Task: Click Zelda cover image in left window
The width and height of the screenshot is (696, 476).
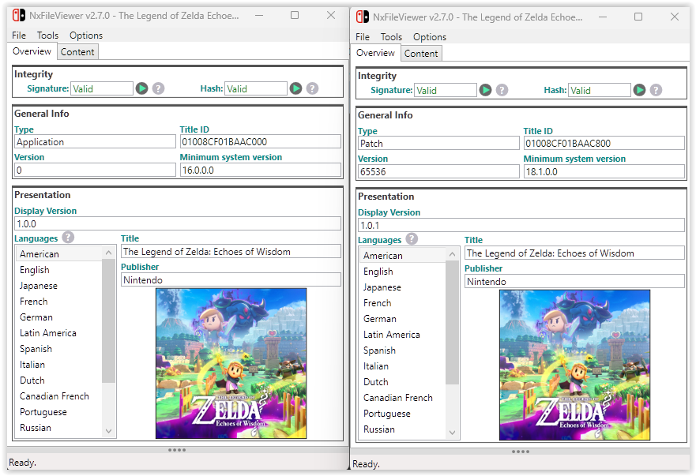Action: pos(231,363)
